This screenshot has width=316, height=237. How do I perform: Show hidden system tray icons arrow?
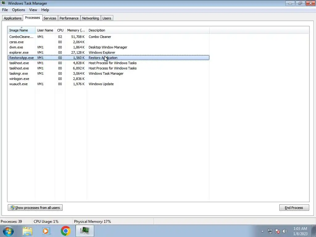262,231
